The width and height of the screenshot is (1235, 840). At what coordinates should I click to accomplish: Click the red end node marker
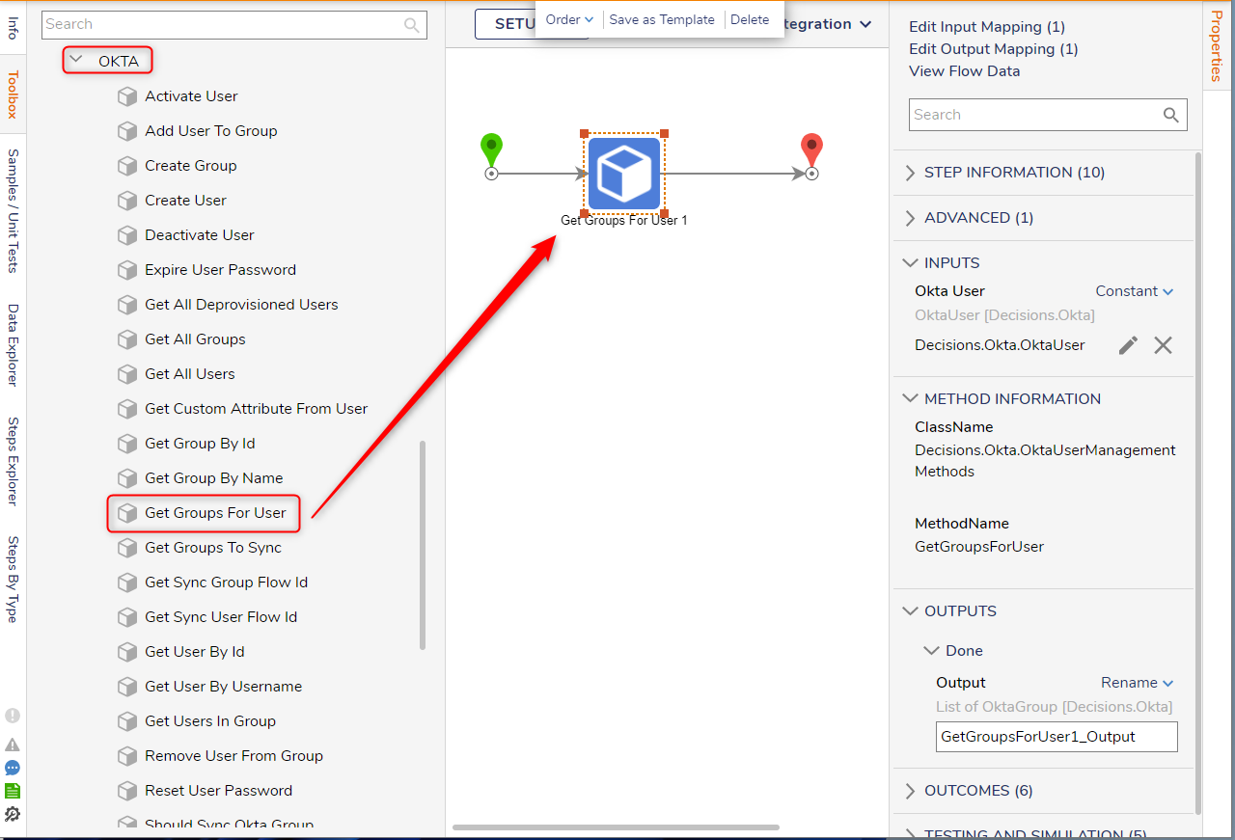(811, 151)
